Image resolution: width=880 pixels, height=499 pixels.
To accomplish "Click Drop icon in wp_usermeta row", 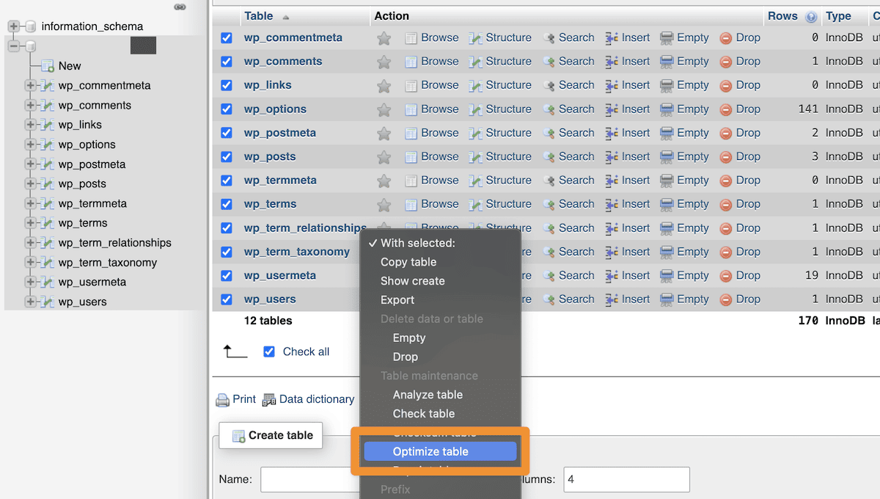I will (726, 276).
